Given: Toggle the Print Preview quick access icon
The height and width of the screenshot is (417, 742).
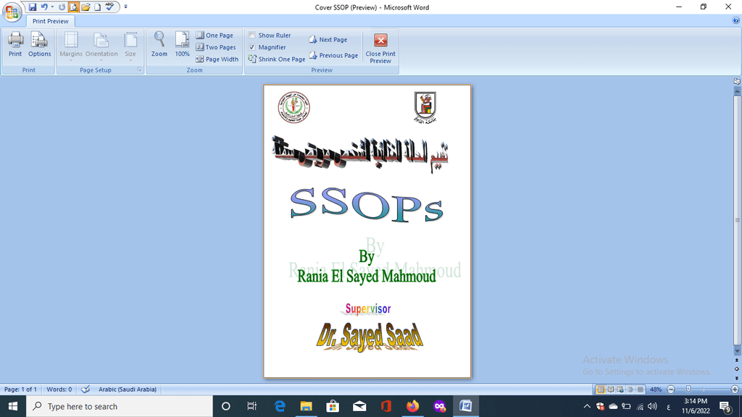Looking at the screenshot, I should click(74, 7).
